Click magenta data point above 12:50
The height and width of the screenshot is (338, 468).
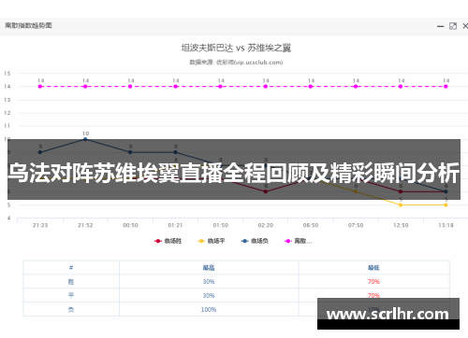(x=401, y=87)
